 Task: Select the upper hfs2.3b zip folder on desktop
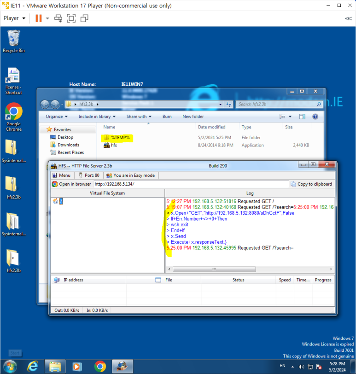pyautogui.click(x=14, y=187)
